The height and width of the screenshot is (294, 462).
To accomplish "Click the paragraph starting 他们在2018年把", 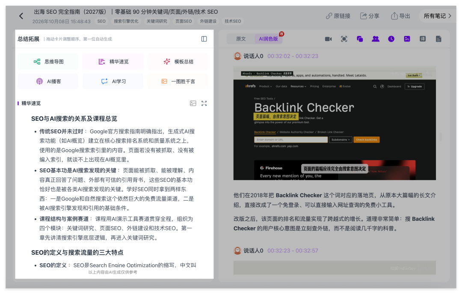I will pyautogui.click(x=335, y=200).
